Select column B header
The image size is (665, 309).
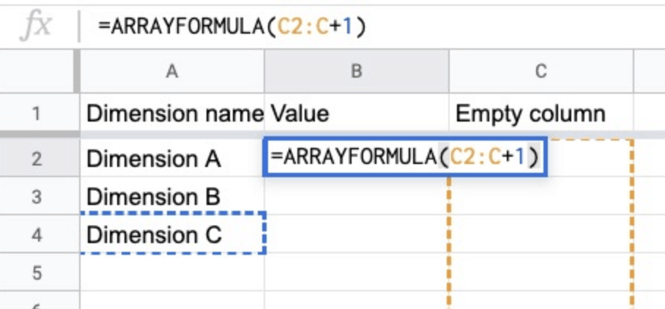[357, 71]
